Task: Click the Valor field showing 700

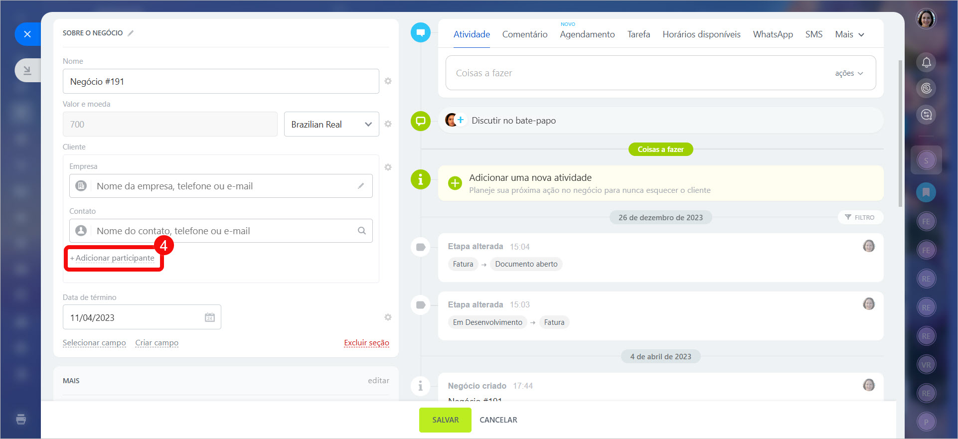Action: (x=170, y=124)
